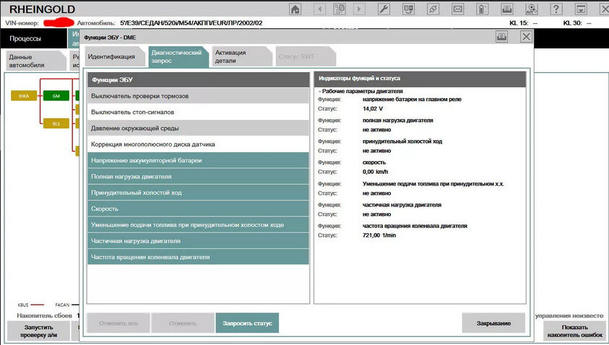Click the Функции ЭБУ list header

click(198, 79)
